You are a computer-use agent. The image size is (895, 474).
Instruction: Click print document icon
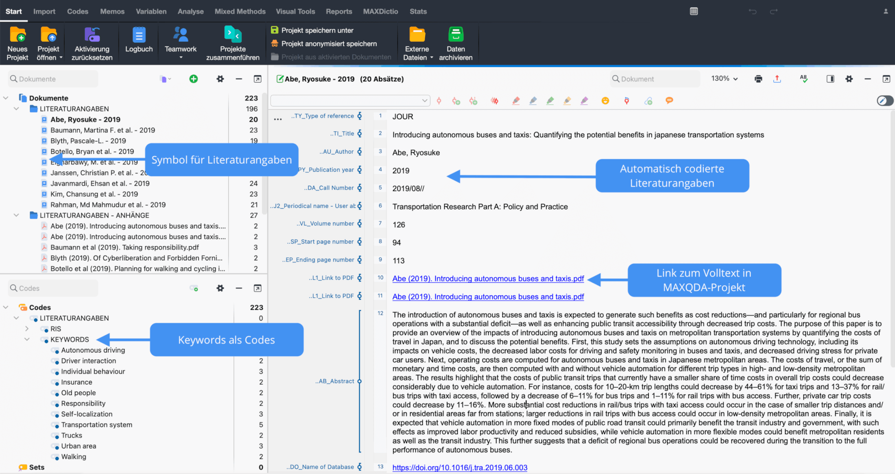pos(758,79)
